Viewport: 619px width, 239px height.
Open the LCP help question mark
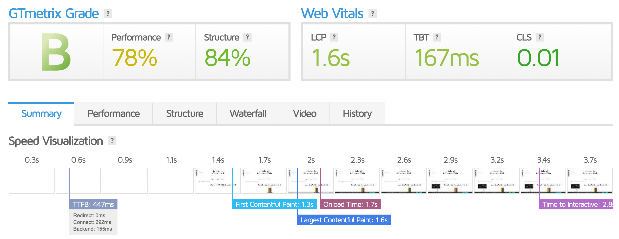[334, 37]
